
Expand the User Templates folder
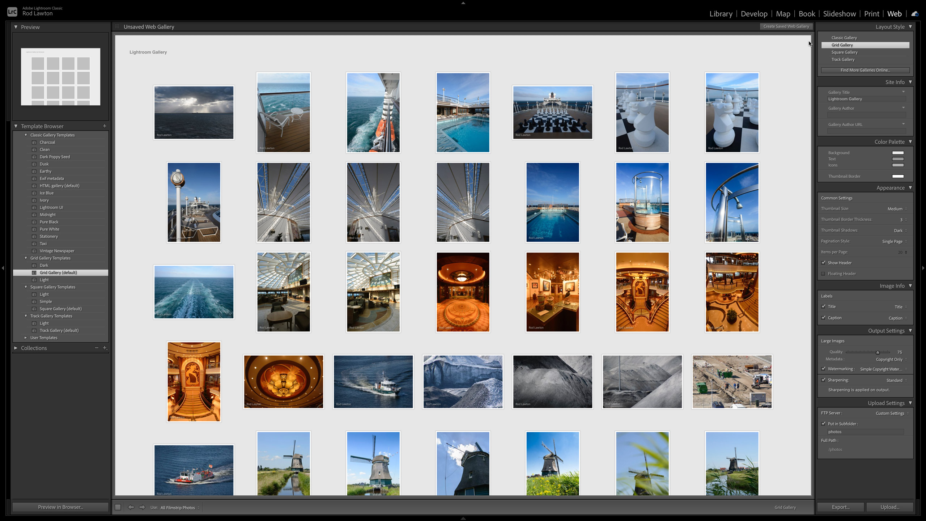pyautogui.click(x=26, y=338)
